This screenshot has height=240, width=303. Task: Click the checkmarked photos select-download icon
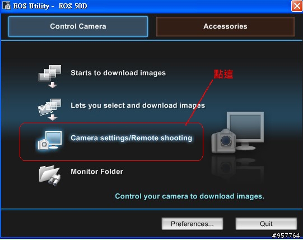(x=50, y=109)
